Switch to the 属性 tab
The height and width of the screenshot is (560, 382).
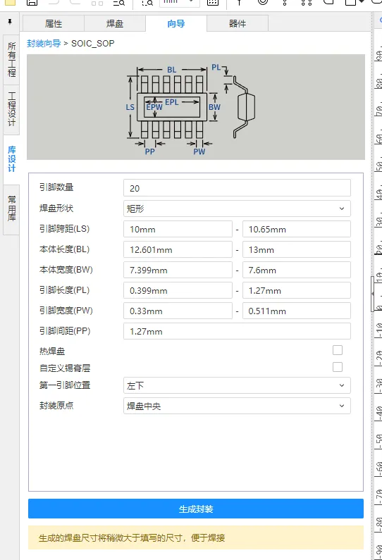pos(54,23)
